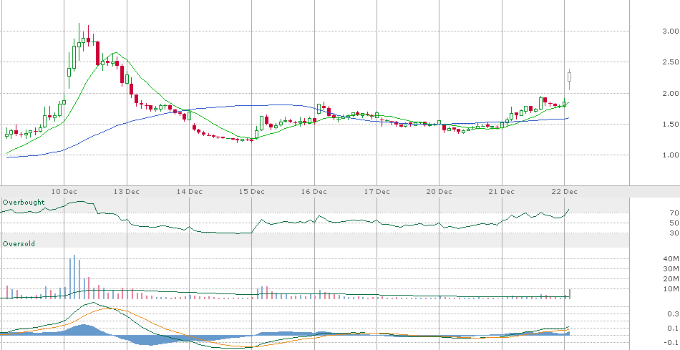
Task: Click the MACD 0.3 axis label
Action: click(673, 314)
